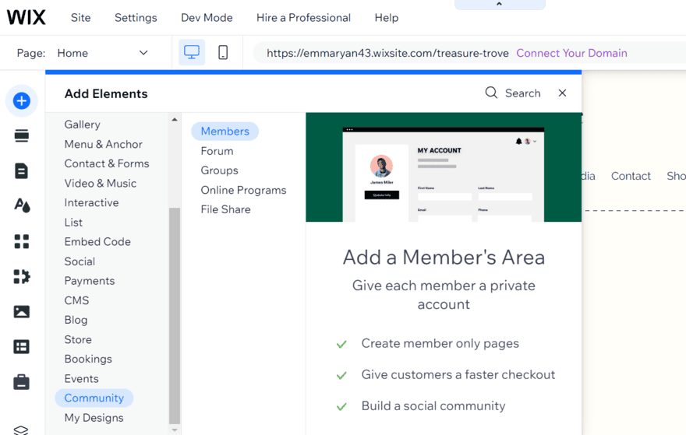Image resolution: width=686 pixels, height=435 pixels.
Task: Click Search in the Add Elements panel
Action: pos(513,93)
